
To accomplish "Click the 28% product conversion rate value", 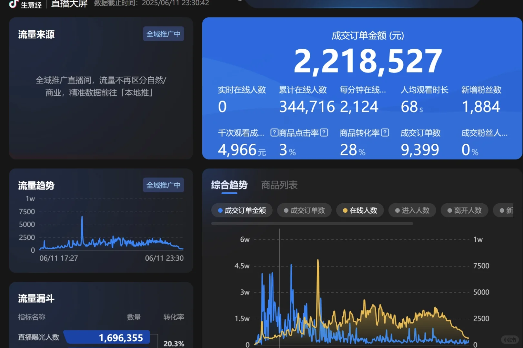I will pyautogui.click(x=353, y=150).
